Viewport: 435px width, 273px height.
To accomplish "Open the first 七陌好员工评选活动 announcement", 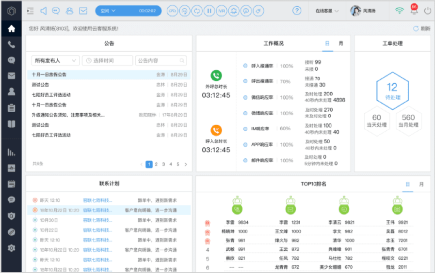I will click(x=109, y=95).
